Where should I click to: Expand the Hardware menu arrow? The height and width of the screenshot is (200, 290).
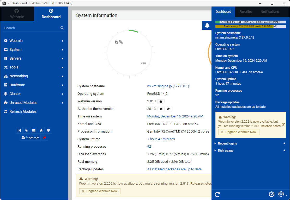coord(63,85)
